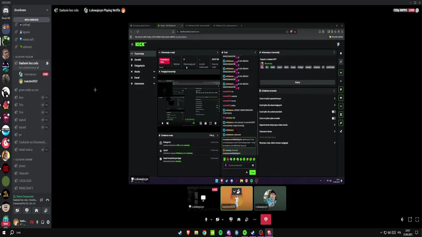This screenshot has width=422, height=237.
Task: Share your screen from the call control bar
Action: pos(231,219)
